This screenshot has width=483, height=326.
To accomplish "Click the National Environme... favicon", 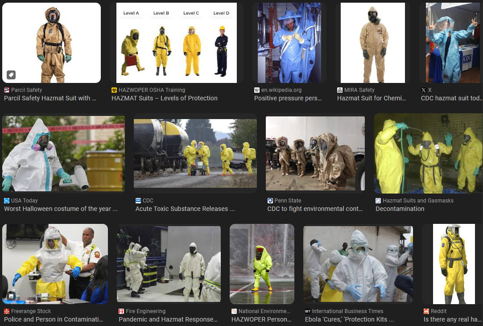I will (234, 311).
